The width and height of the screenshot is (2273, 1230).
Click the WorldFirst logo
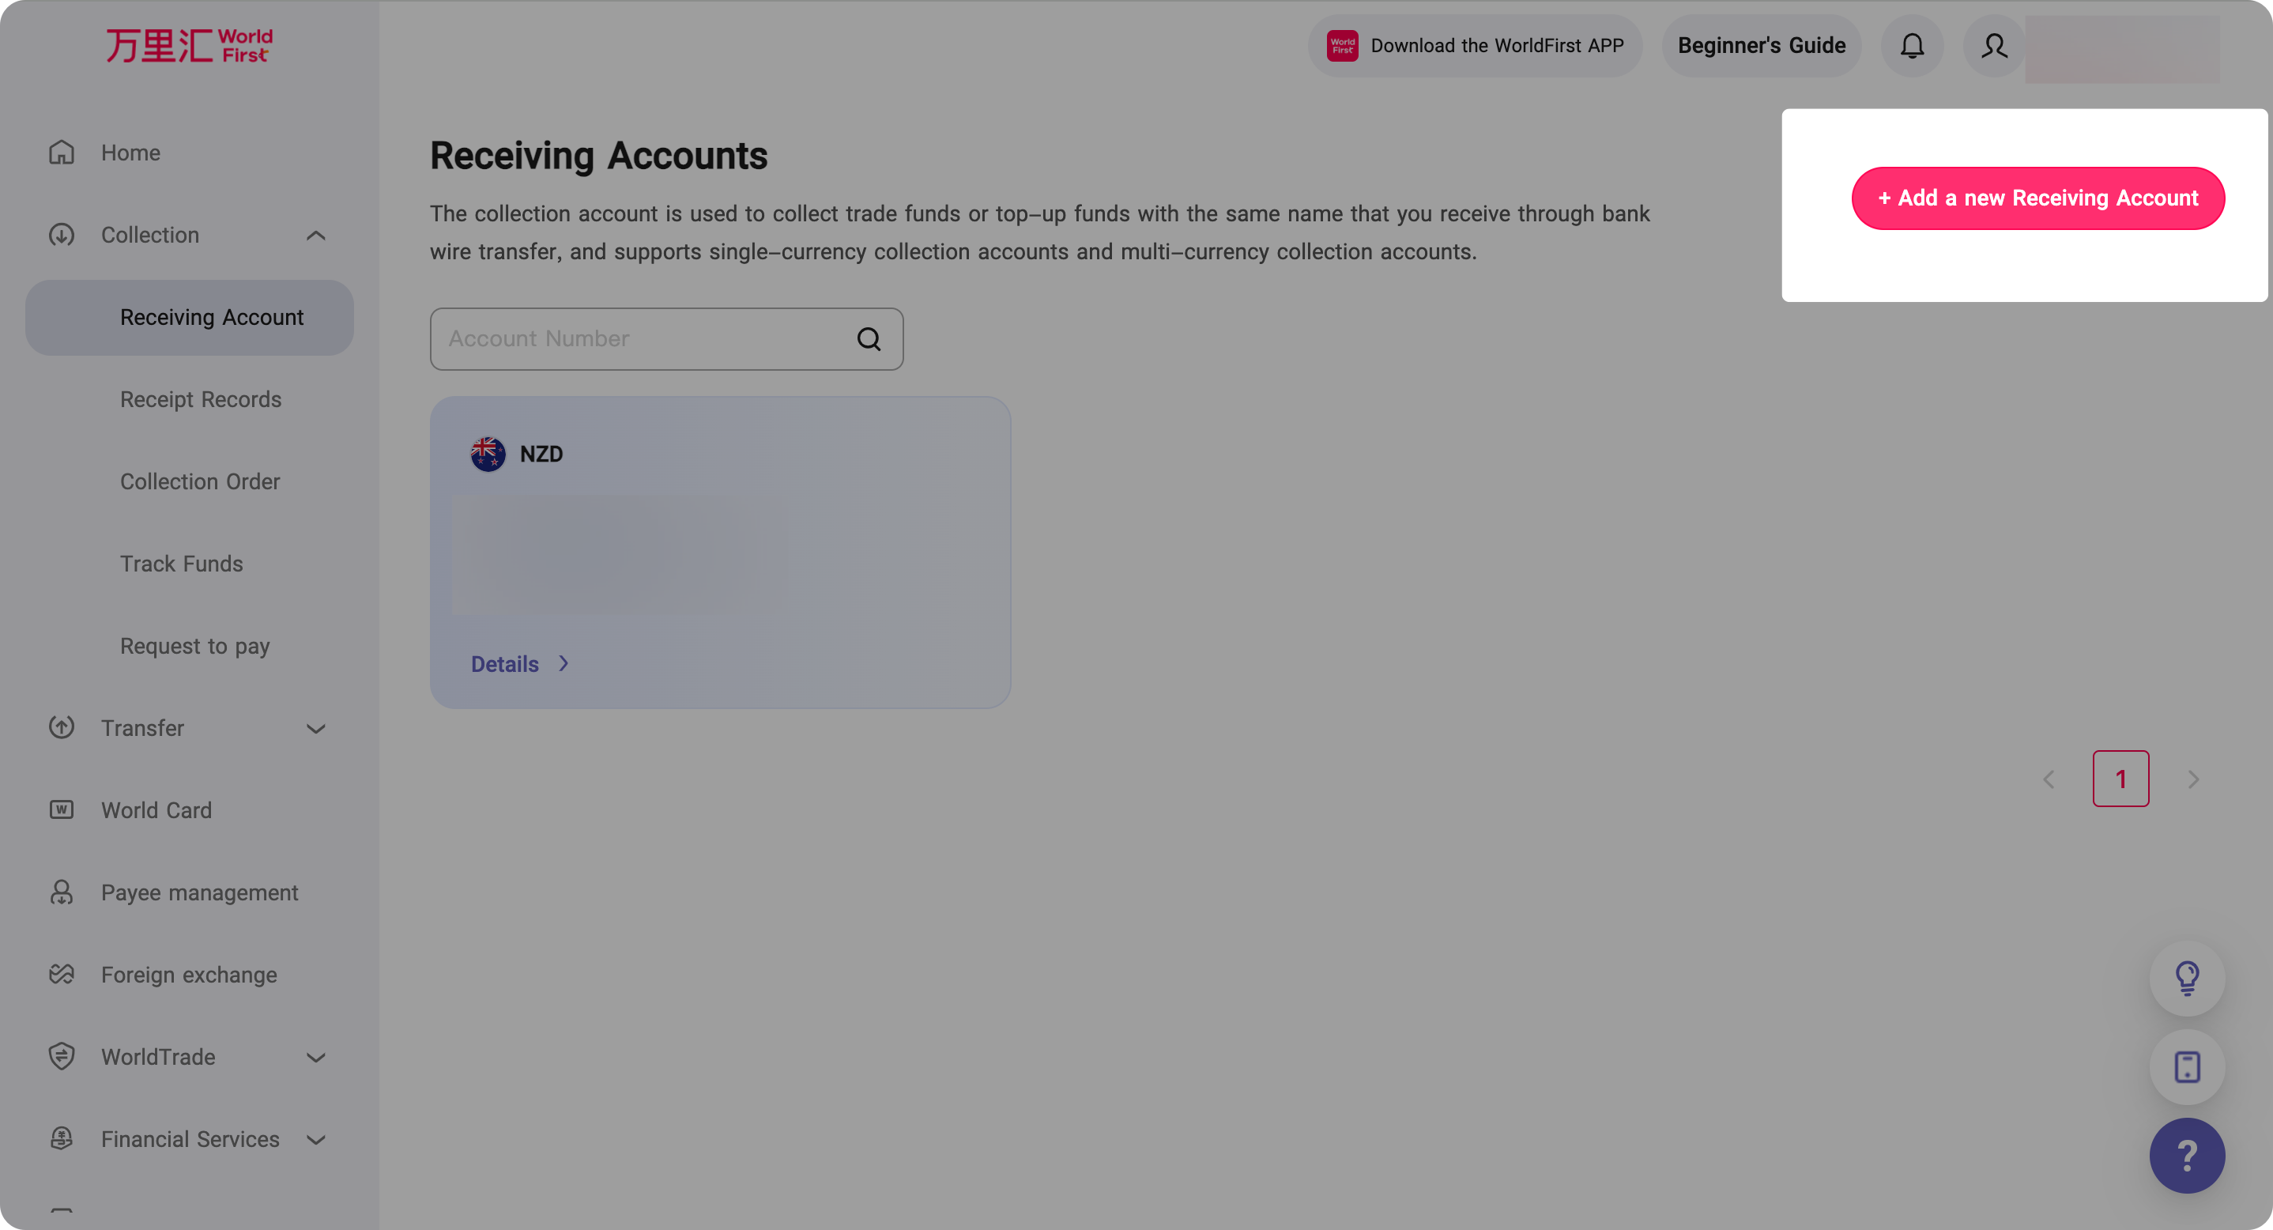click(189, 46)
